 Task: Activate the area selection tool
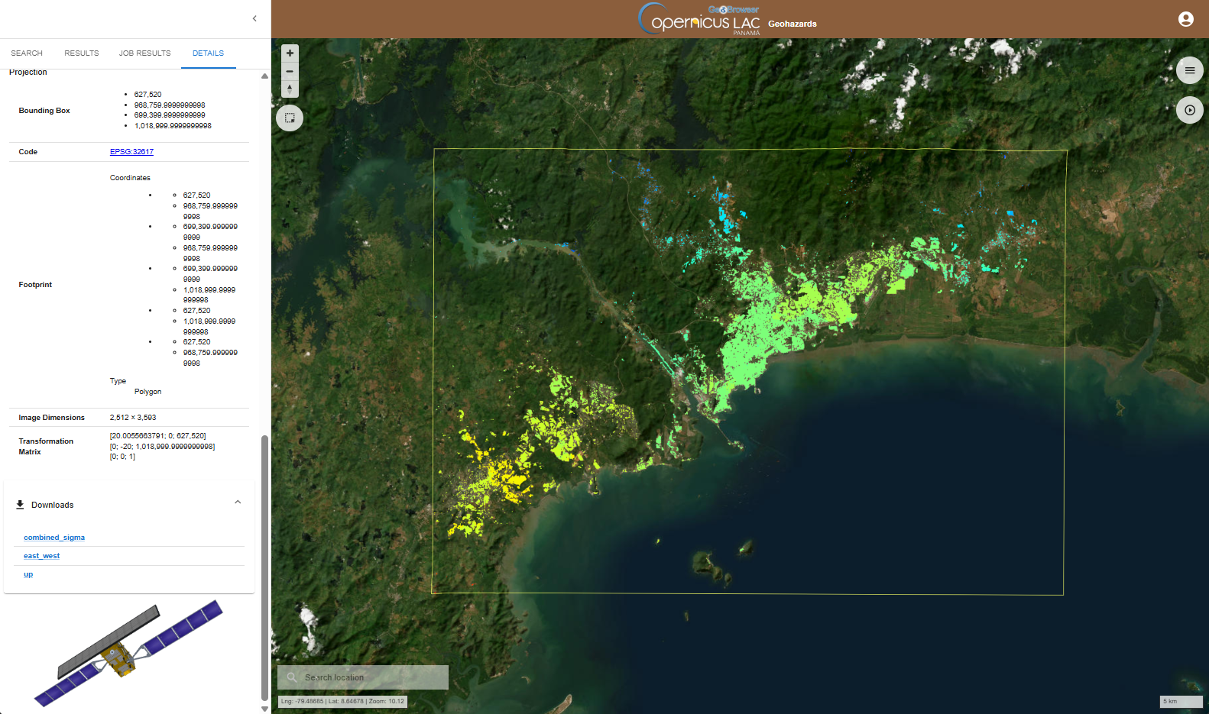click(x=290, y=118)
